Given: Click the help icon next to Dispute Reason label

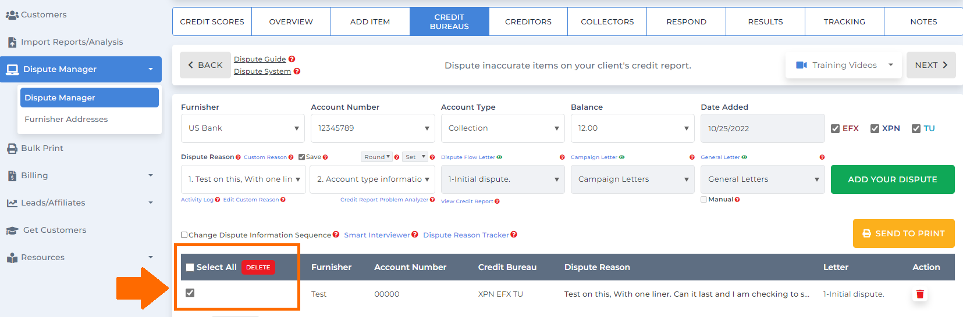Looking at the screenshot, I should point(238,157).
